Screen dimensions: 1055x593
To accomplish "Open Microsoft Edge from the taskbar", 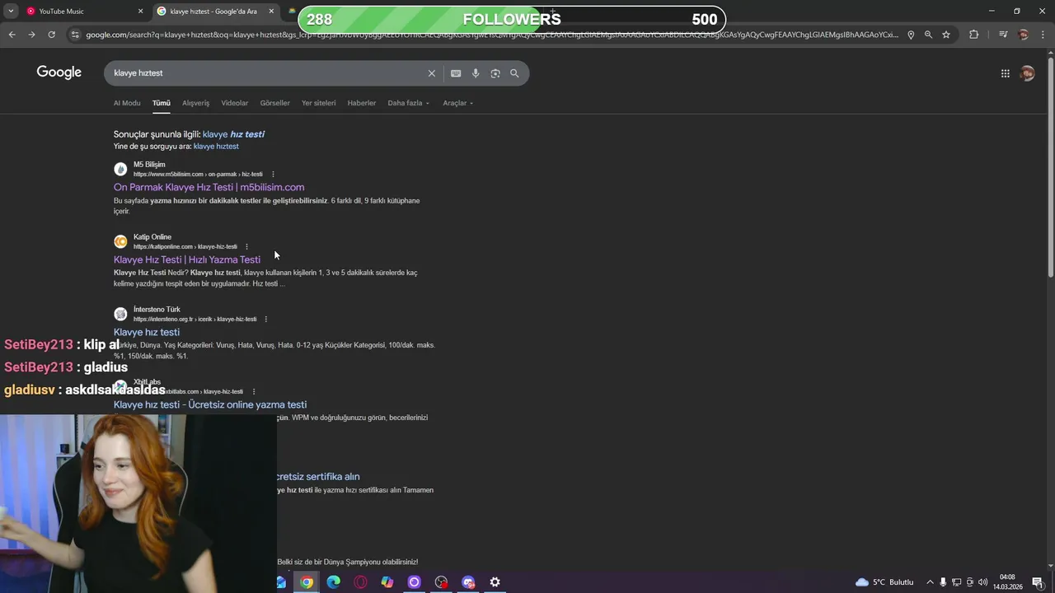I will tap(334, 582).
